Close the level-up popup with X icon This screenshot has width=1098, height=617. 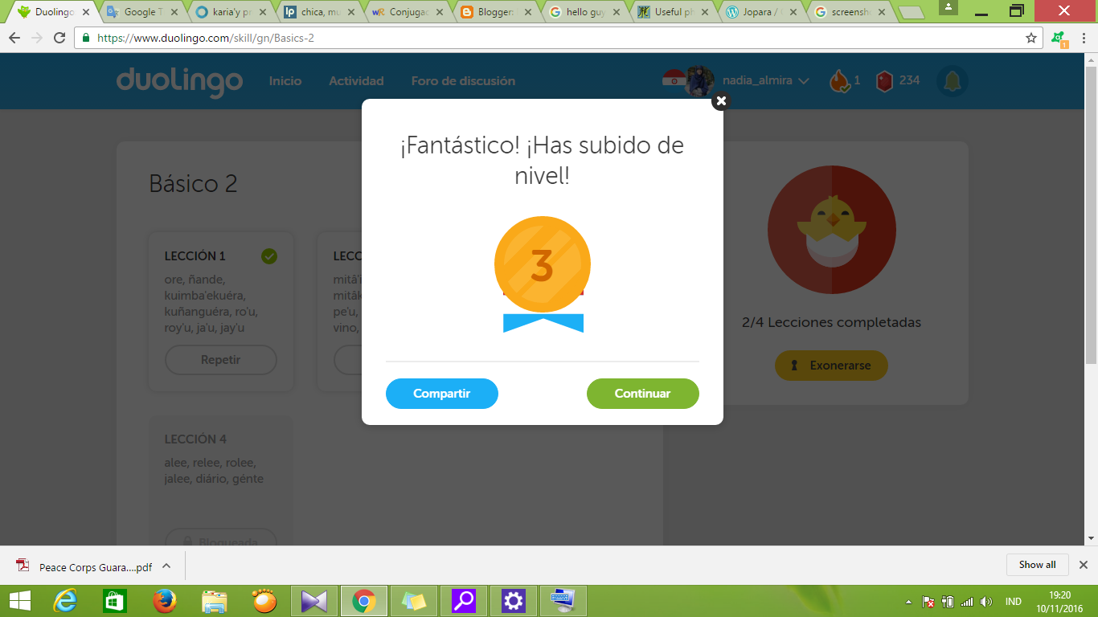[721, 101]
